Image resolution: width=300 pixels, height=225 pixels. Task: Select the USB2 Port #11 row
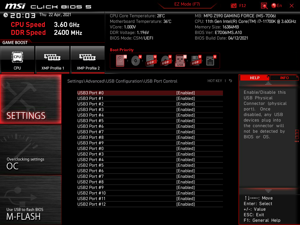150,199
